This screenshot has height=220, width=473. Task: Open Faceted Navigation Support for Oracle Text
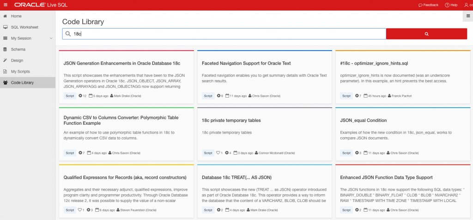246,63
